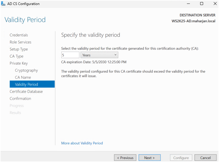Open the Private Key section

[19, 63]
